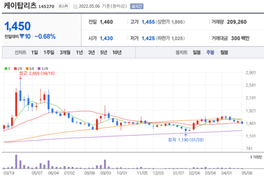Viewport: 264px width, 178px height.
Task: Select the 1주일 line chart period
Action: (x=49, y=52)
